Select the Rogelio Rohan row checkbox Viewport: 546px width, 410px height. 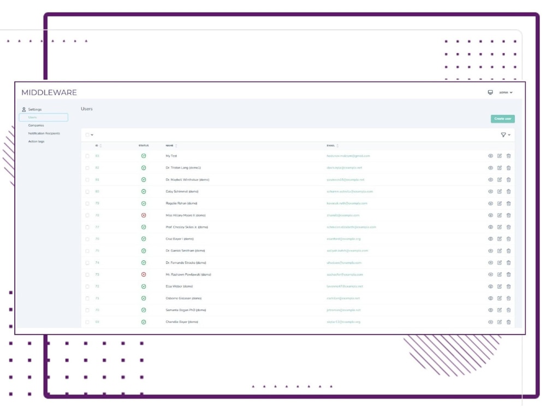pos(87,203)
